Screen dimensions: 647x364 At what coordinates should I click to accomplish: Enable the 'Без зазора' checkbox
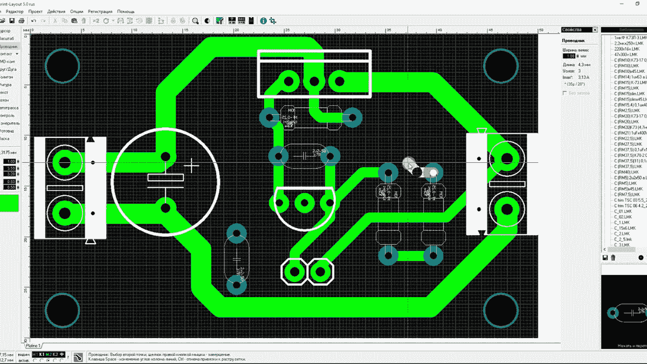565,93
